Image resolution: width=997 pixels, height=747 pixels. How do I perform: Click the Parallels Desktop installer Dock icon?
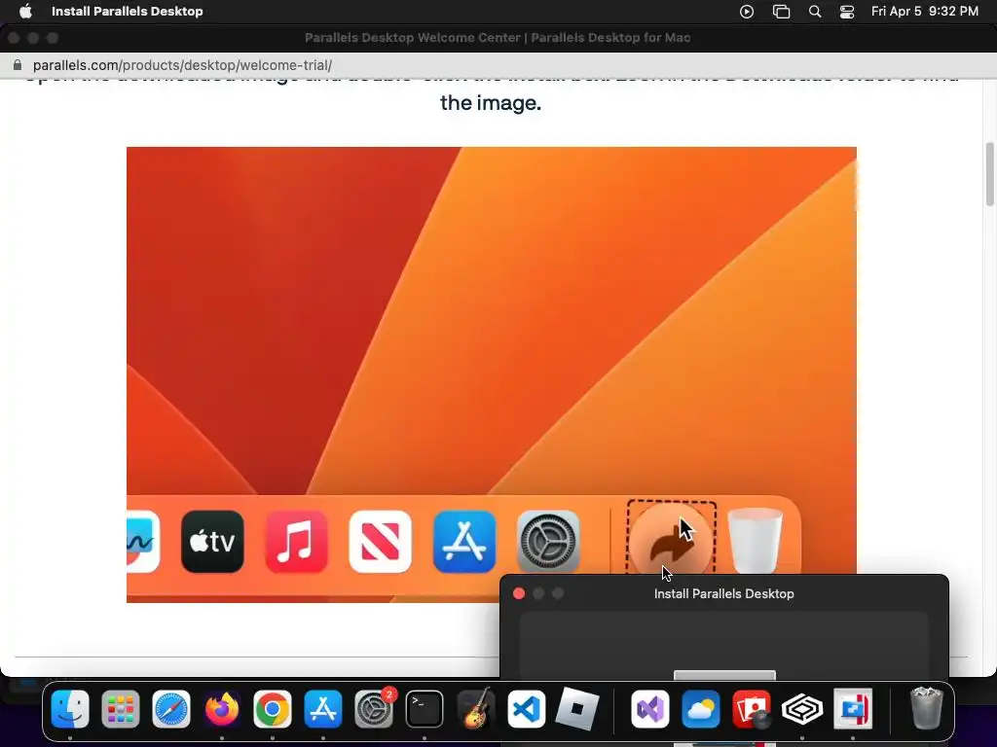pyautogui.click(x=853, y=709)
